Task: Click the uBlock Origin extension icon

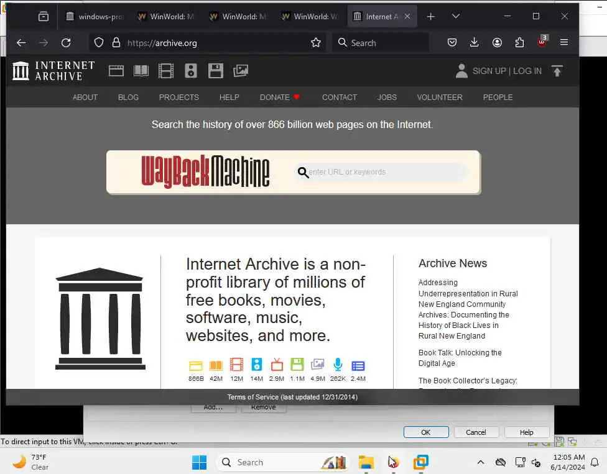Action: click(x=542, y=42)
